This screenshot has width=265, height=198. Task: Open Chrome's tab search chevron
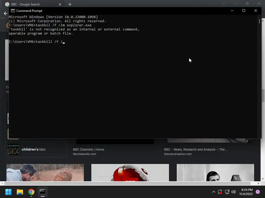(223, 4)
